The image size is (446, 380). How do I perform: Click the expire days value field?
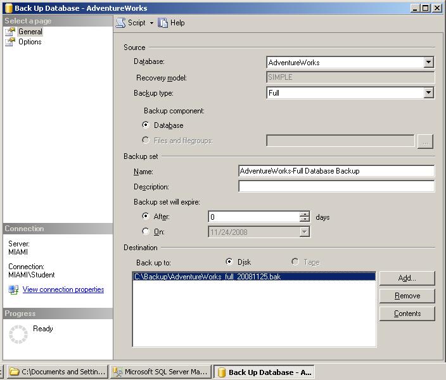coord(254,217)
